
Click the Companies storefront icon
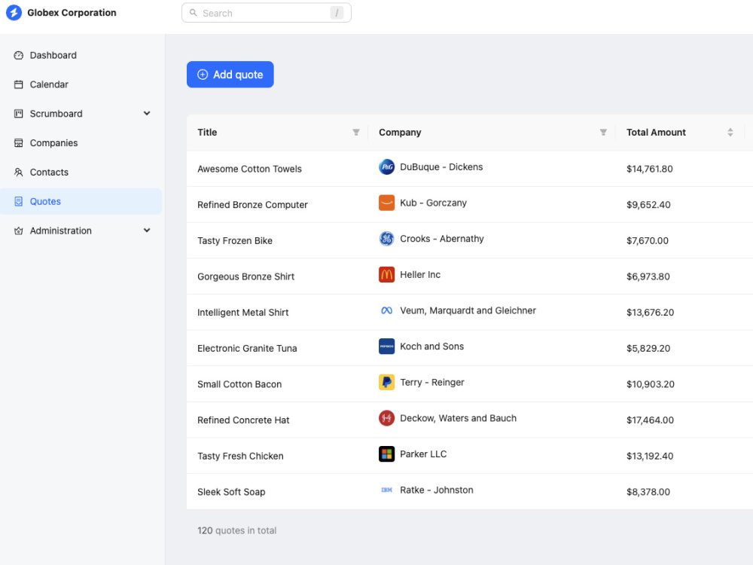tap(18, 143)
